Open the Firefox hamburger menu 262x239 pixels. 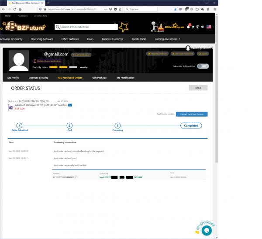tap(215, 9)
